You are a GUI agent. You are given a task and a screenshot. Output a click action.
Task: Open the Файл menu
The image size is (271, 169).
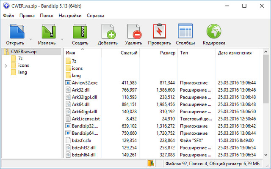coord(8,16)
